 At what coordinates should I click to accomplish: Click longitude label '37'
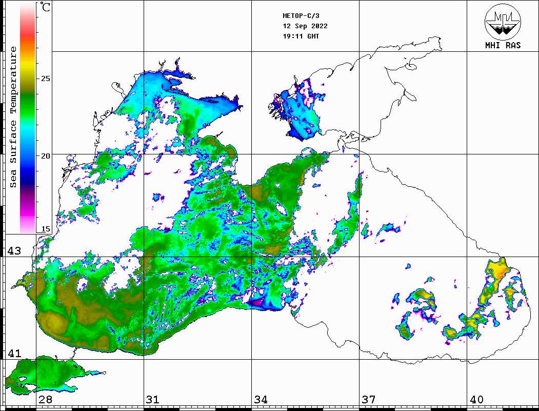coord(369,399)
